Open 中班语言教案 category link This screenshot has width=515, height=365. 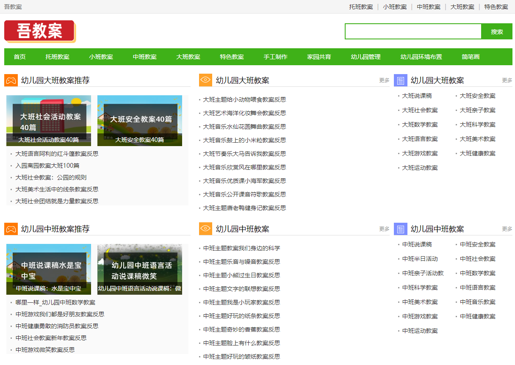pos(477,288)
